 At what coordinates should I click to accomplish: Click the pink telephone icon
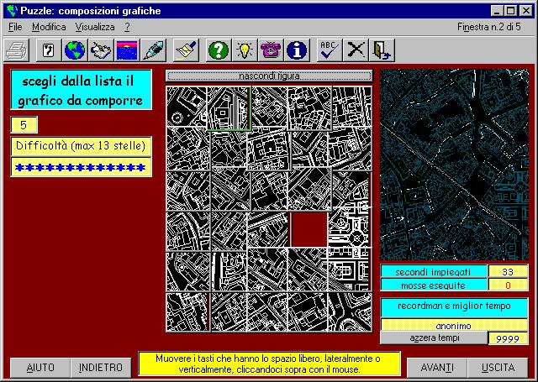pyautogui.click(x=270, y=50)
